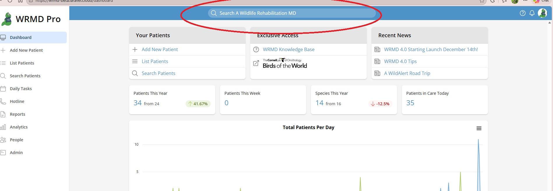Open the notifications bell
Viewport: 553px width, 191px height.
click(x=532, y=13)
